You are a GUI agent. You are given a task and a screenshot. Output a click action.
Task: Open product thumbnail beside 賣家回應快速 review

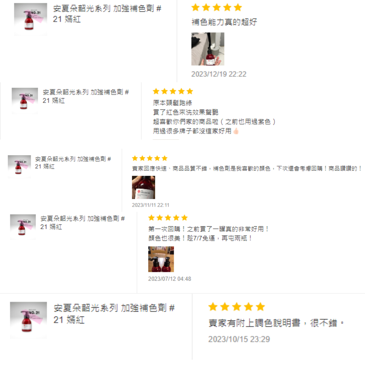click(19, 166)
